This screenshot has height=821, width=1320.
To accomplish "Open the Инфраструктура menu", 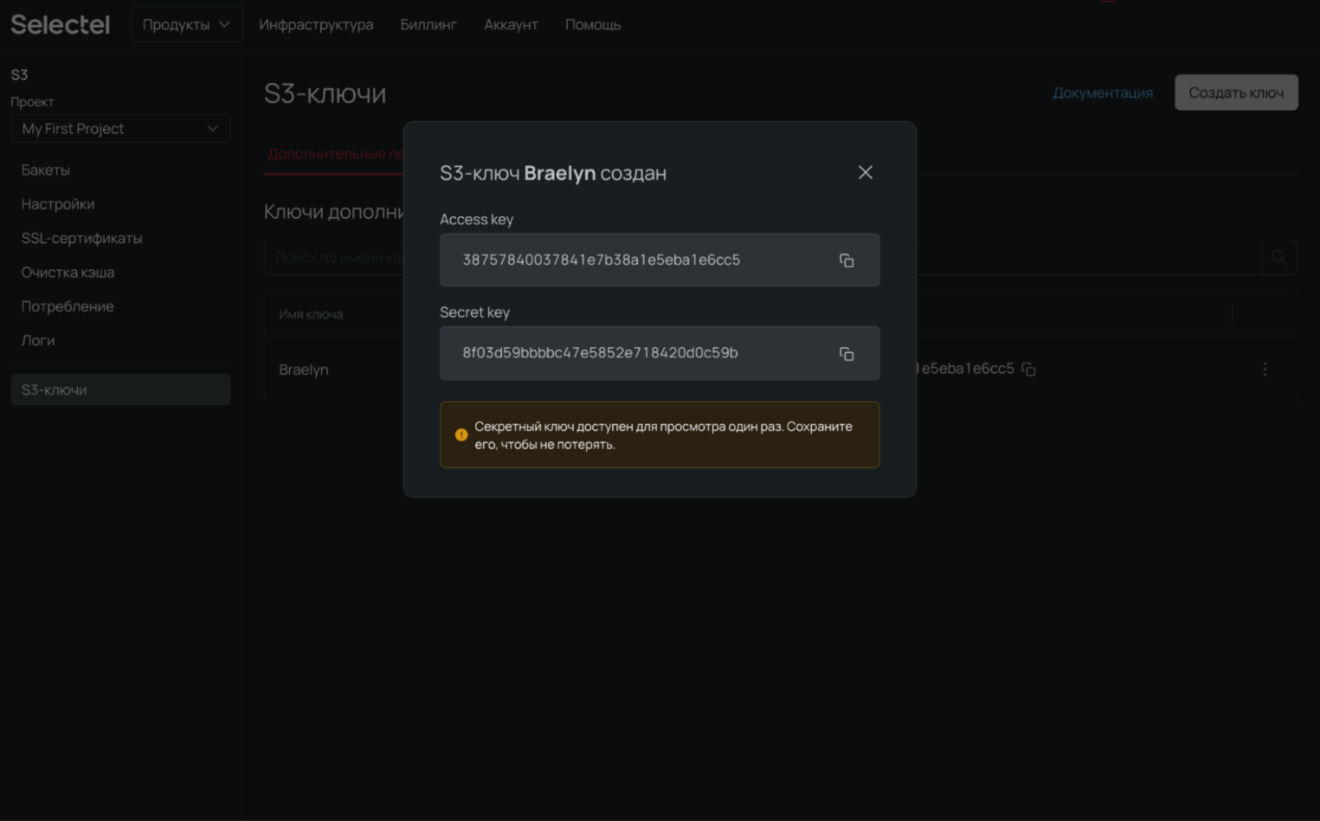I will [316, 24].
